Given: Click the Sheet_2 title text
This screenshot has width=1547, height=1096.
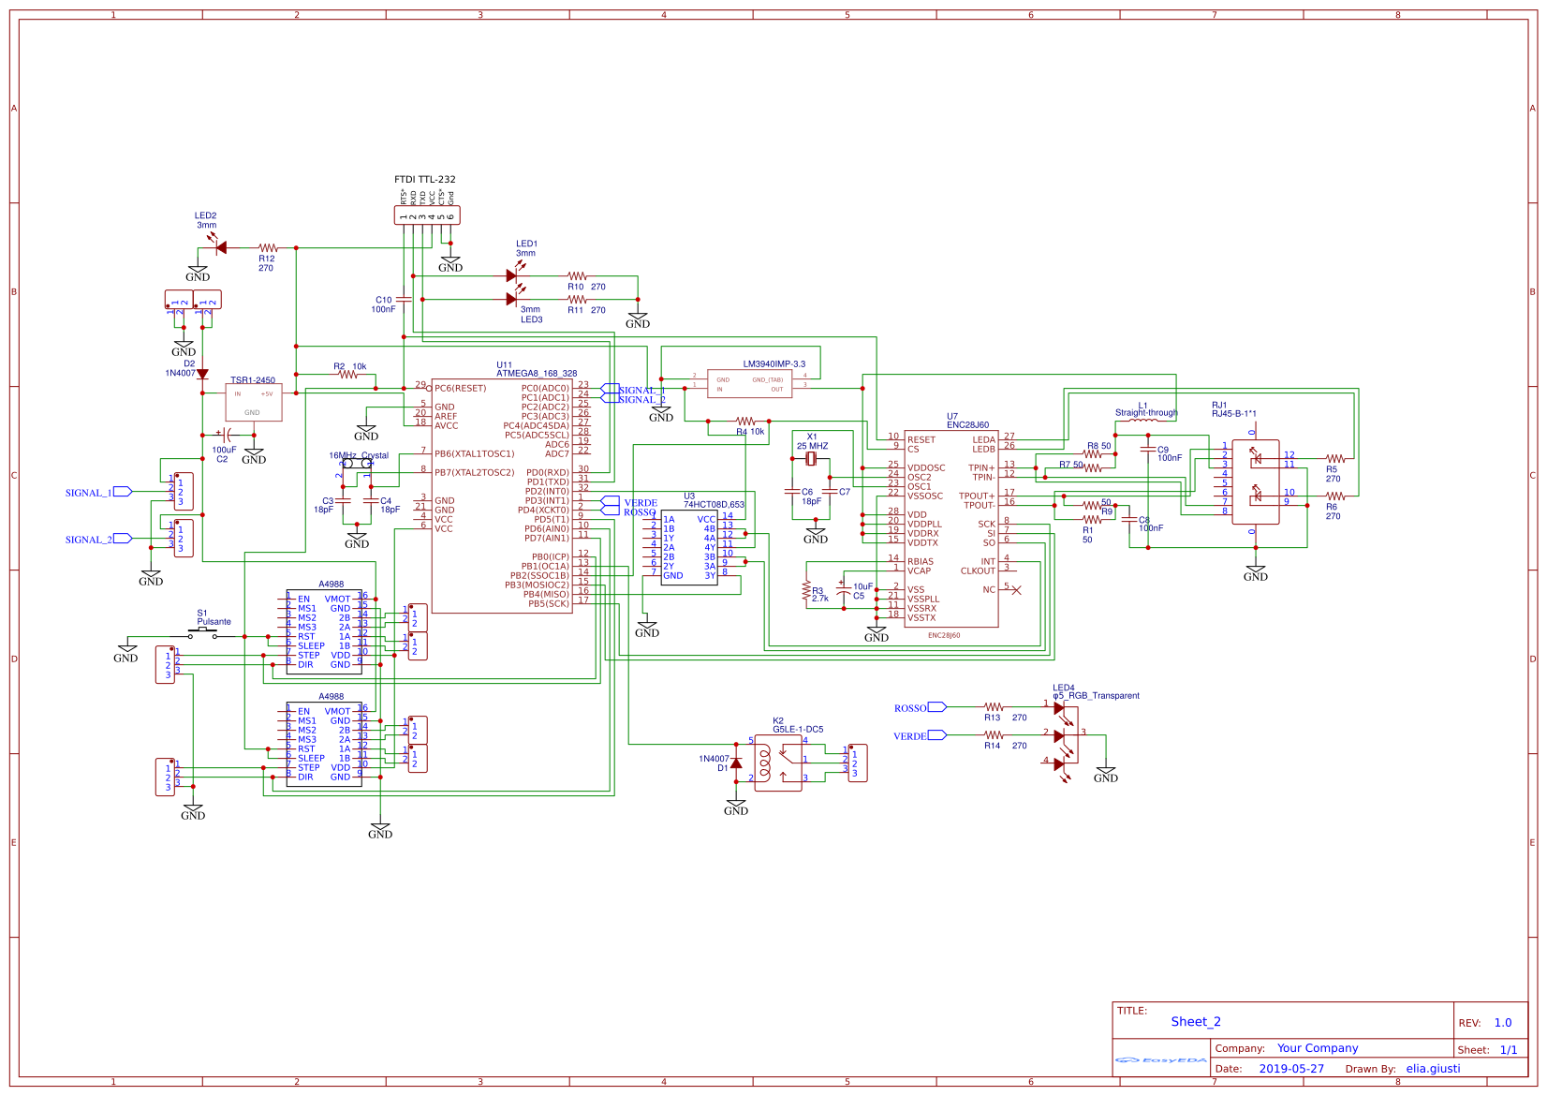Looking at the screenshot, I should click(x=1196, y=1021).
